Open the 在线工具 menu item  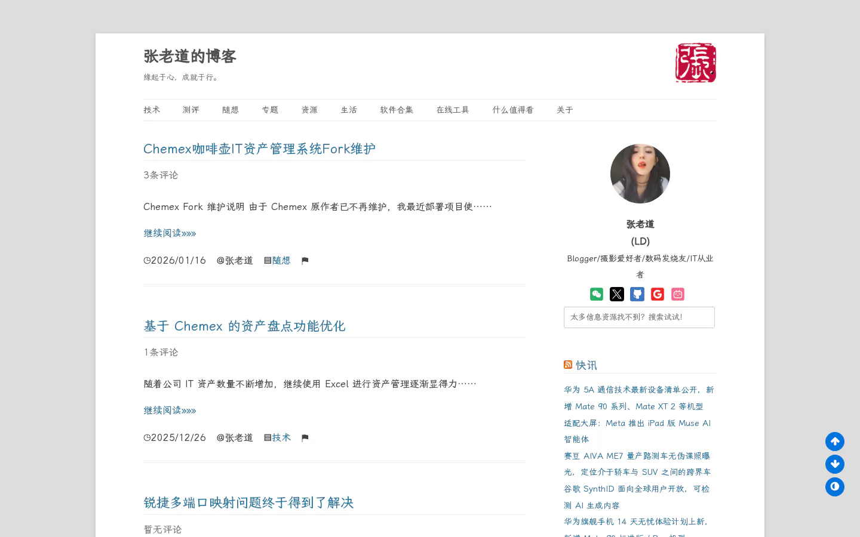coord(453,110)
